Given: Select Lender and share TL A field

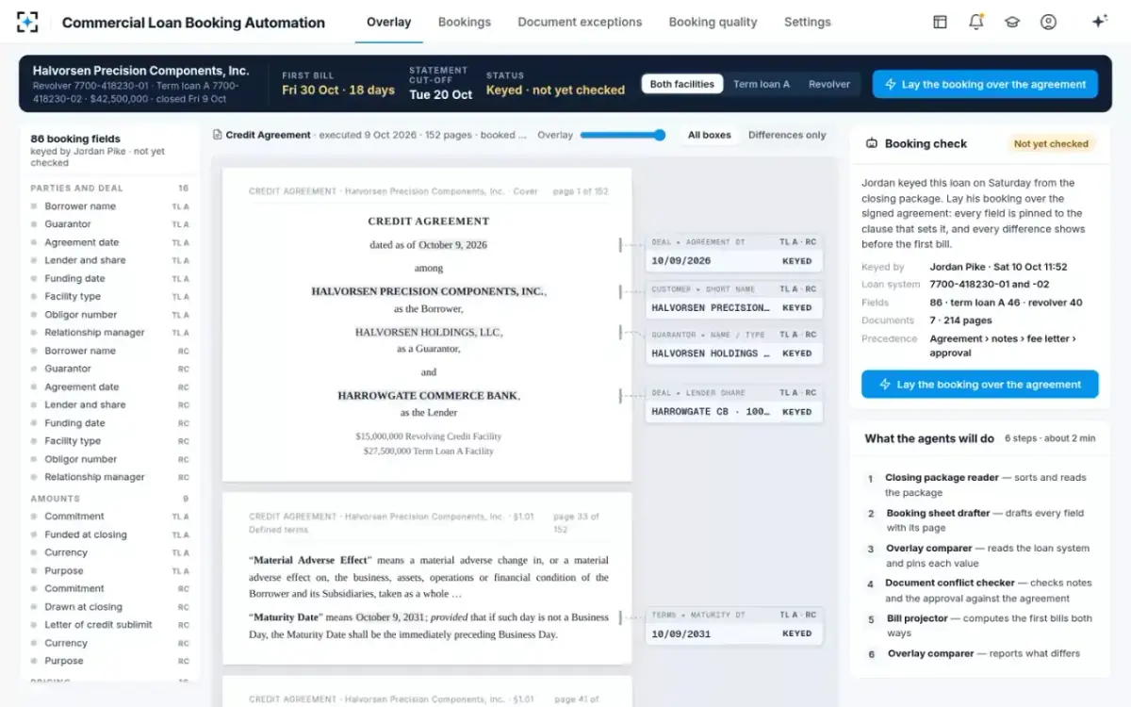Looking at the screenshot, I should click(110, 260).
